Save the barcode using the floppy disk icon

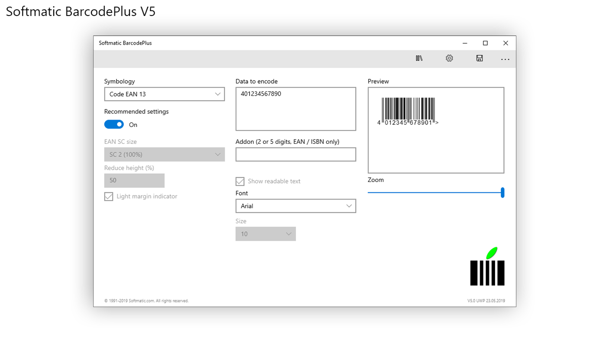click(x=480, y=58)
